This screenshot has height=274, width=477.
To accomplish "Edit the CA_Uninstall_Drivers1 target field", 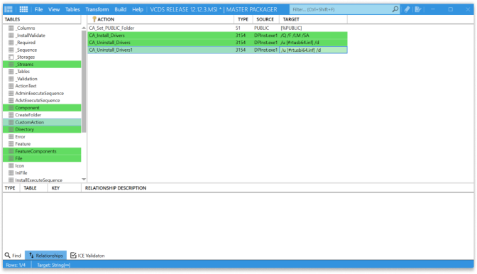I will pyautogui.click(x=313, y=50).
